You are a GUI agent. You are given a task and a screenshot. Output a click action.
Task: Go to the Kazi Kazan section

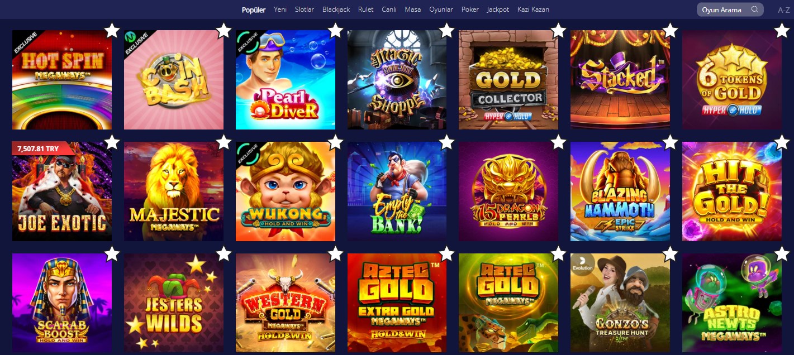(x=533, y=9)
